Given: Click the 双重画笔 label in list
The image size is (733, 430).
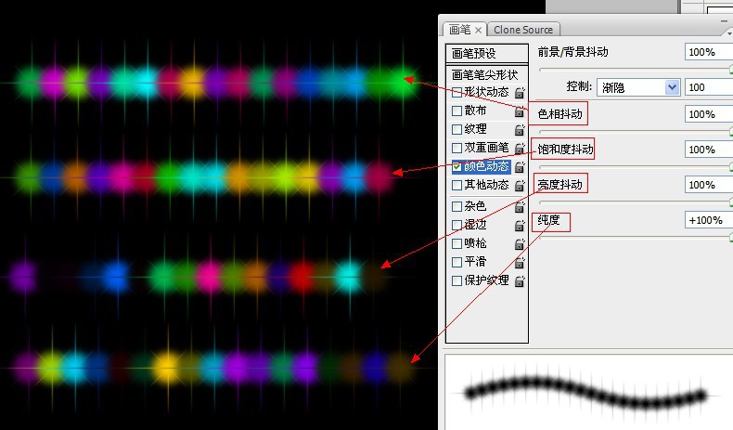Looking at the screenshot, I should pyautogui.click(x=486, y=148).
